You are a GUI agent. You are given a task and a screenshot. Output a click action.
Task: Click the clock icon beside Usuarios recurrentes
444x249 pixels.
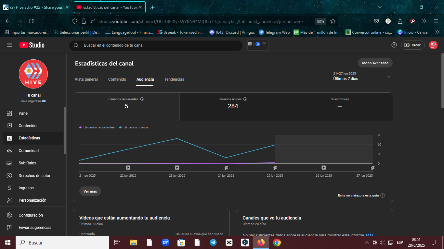142,99
